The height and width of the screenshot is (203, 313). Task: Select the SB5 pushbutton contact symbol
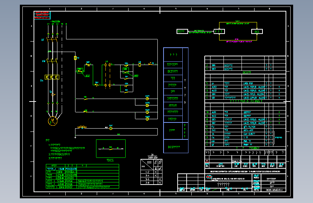tap(126, 65)
